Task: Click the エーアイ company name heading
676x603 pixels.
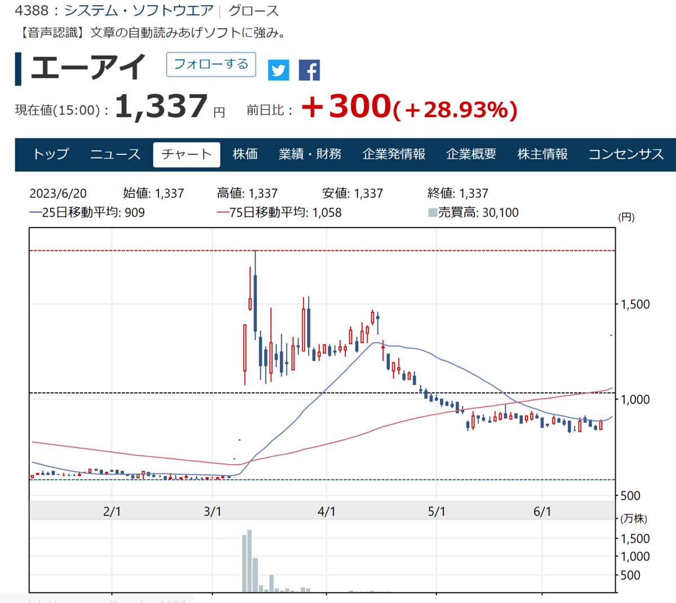Action: point(88,68)
